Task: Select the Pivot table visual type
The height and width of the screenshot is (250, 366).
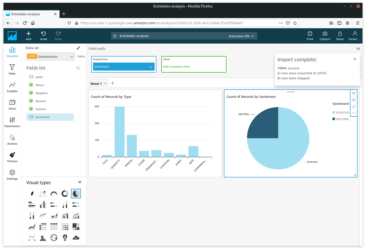Action: pos(43,227)
